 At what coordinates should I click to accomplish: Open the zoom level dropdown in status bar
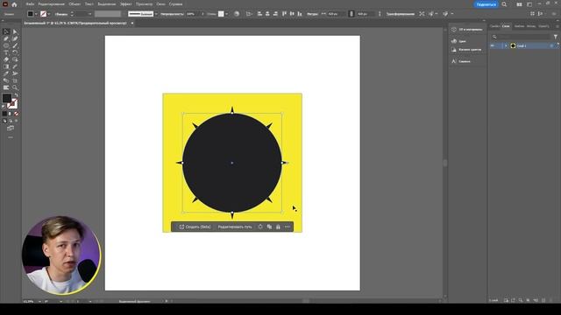click(39, 301)
